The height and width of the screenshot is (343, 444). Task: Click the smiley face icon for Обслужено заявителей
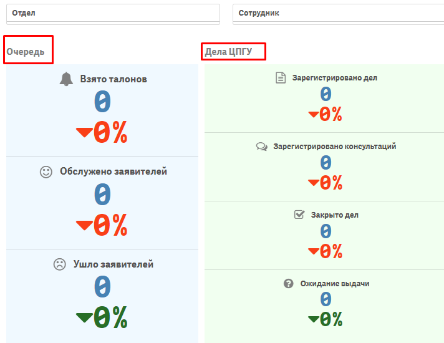46,171
